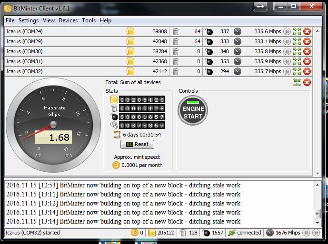Remove the Icarus (COM29) device with red X

click(x=307, y=41)
